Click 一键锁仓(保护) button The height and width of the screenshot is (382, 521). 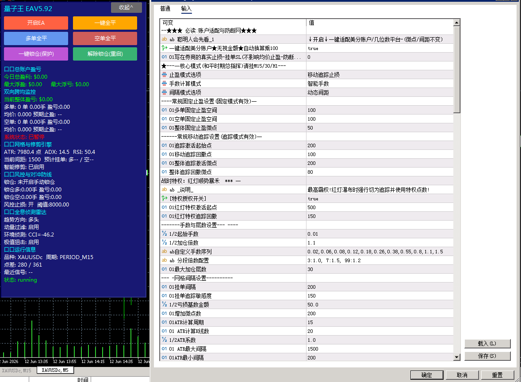pyautogui.click(x=36, y=54)
